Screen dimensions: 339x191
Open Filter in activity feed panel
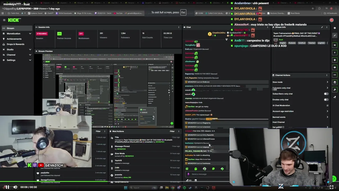pyautogui.click(x=98, y=131)
